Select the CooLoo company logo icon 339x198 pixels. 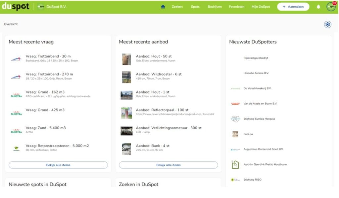(x=235, y=134)
